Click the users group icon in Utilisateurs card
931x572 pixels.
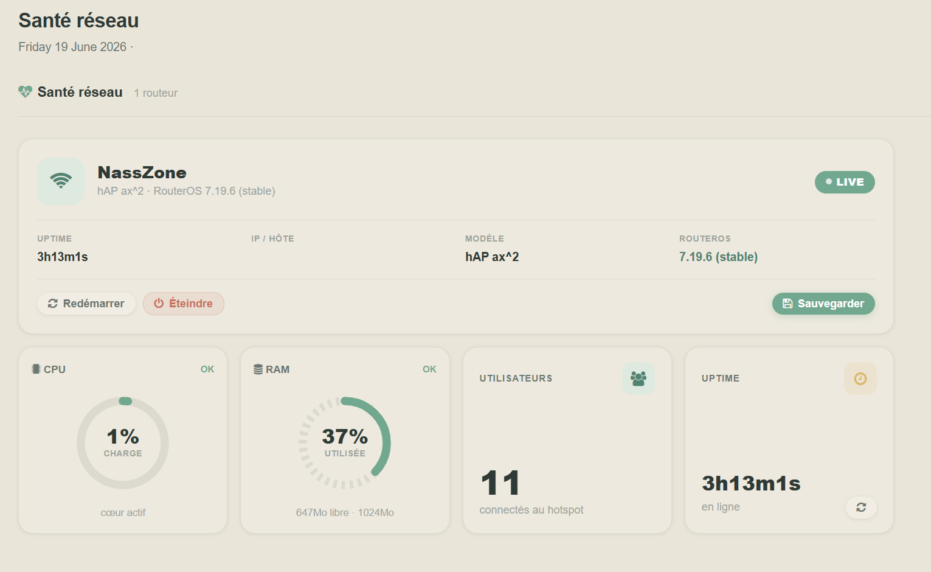[x=639, y=378]
